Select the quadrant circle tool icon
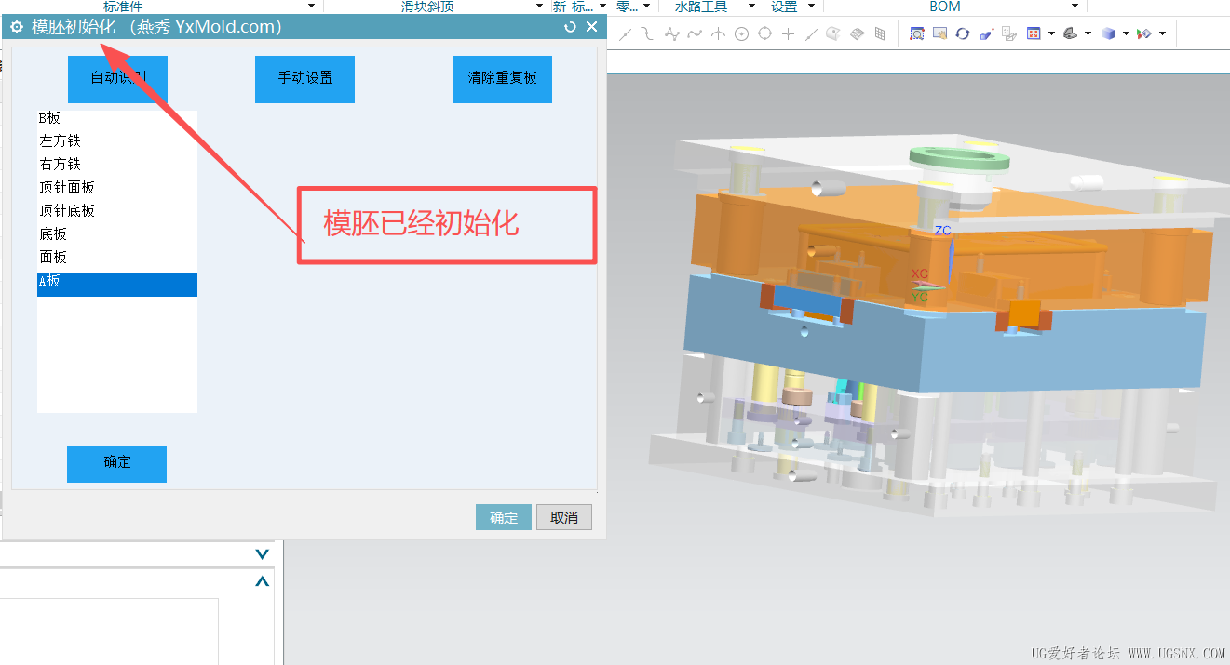The width and height of the screenshot is (1230, 665). pos(764,33)
